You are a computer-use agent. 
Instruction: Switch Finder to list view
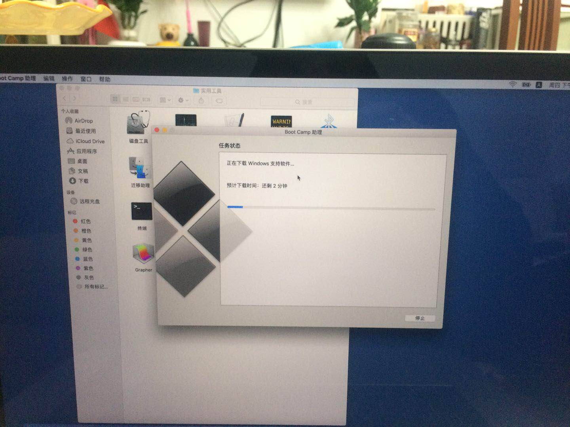click(125, 99)
